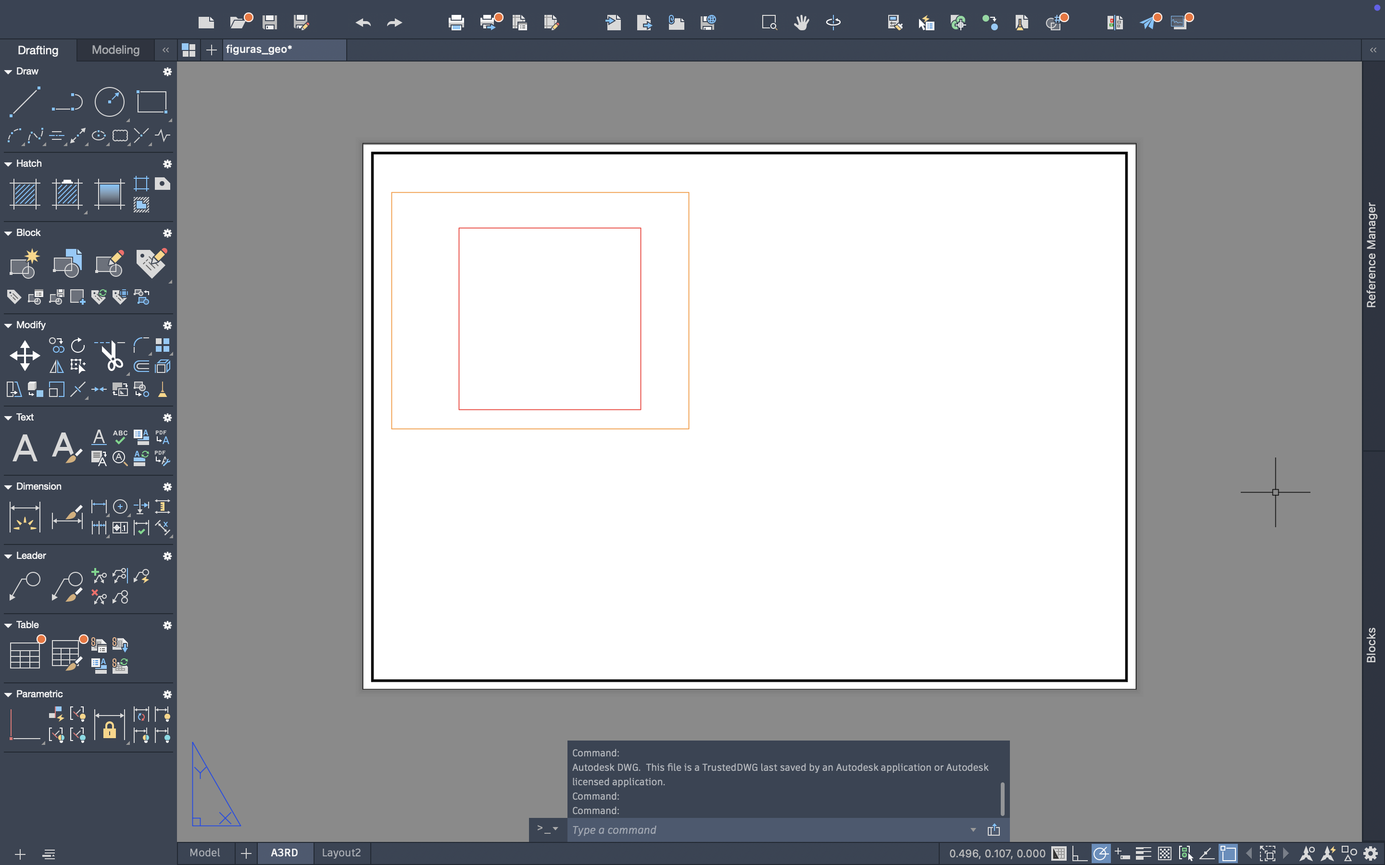Select the Line draw tool
The width and height of the screenshot is (1385, 865).
tap(25, 102)
